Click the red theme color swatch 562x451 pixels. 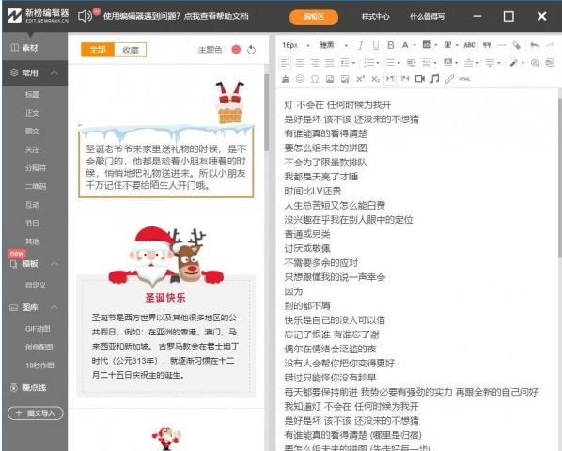pyautogui.click(x=236, y=50)
